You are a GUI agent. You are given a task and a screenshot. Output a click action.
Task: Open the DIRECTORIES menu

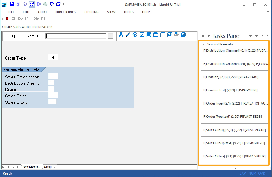point(66,12)
